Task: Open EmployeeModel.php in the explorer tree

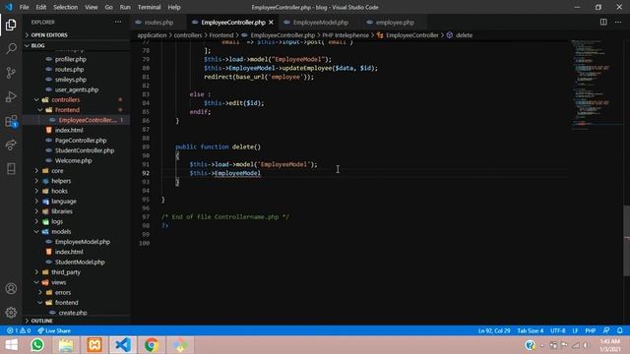Action: pyautogui.click(x=83, y=242)
